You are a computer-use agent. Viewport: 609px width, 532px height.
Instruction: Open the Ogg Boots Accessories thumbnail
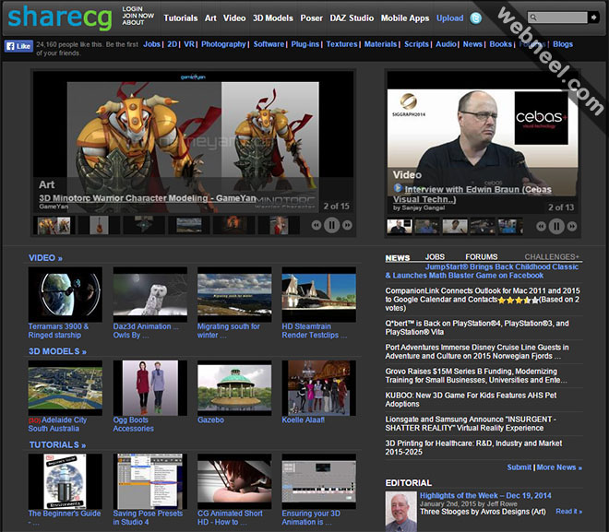[x=149, y=388]
